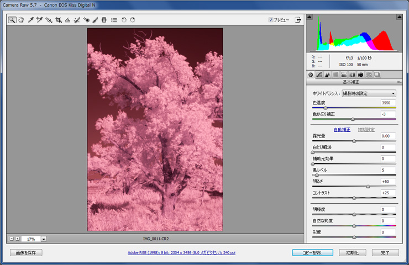Select the Hand tool
The image size is (409, 265).
[21, 20]
